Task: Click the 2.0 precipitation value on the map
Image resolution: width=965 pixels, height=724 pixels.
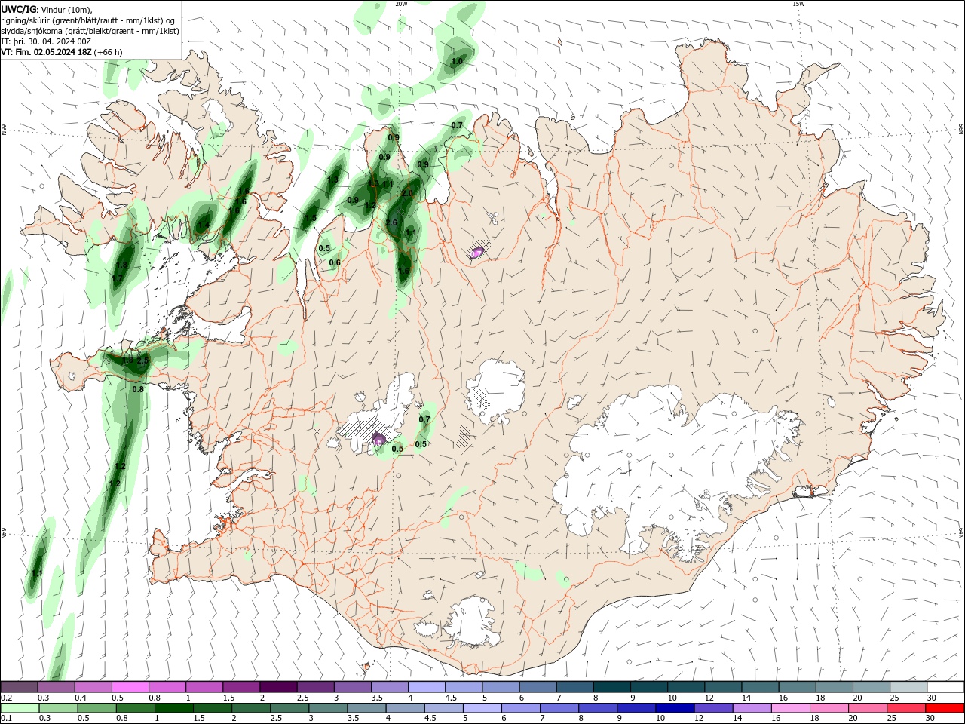Action: click(408, 194)
